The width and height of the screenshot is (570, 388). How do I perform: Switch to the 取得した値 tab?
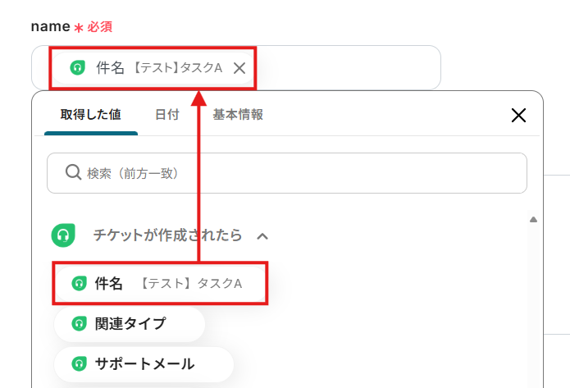tap(90, 115)
